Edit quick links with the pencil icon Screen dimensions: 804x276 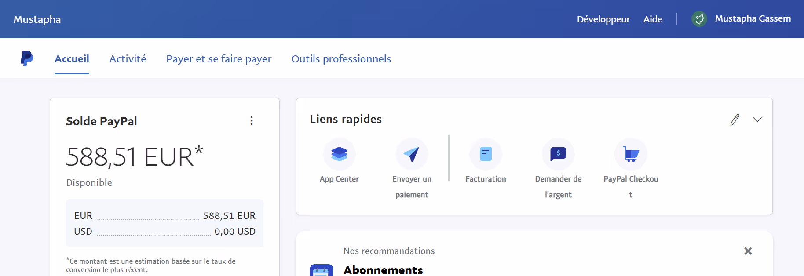click(735, 120)
